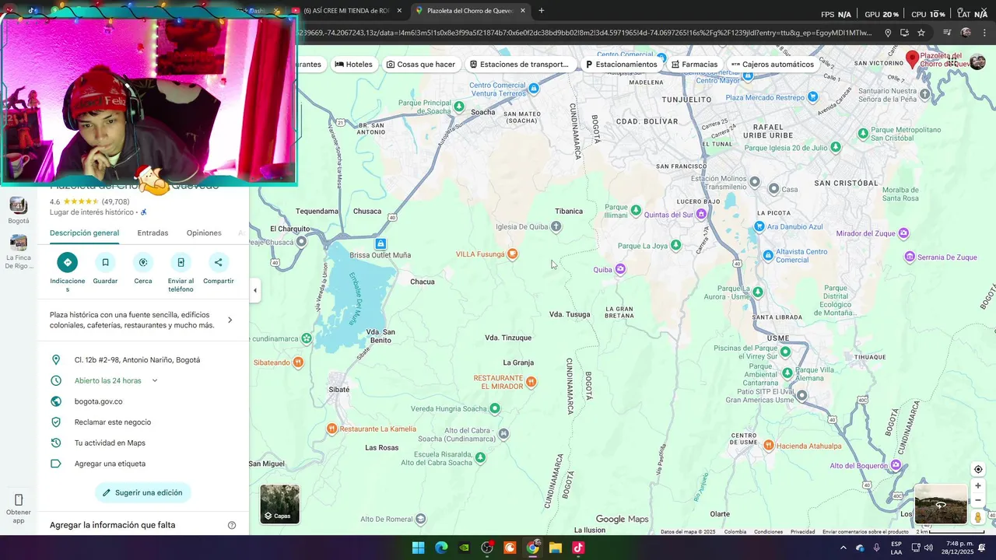Select Plazoleta del Chorro red pin
This screenshot has height=560, width=996.
tap(913, 59)
